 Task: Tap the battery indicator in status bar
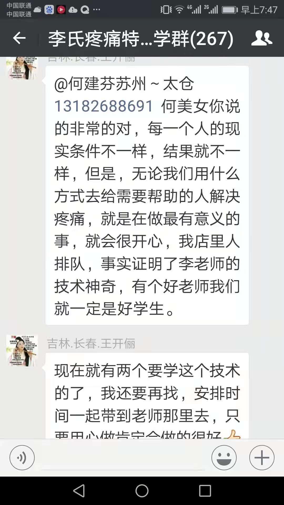click(230, 10)
